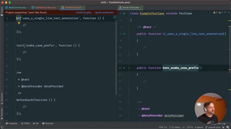Open the Terminal tool window
The width and height of the screenshot is (231, 129).
[x=48, y=123]
